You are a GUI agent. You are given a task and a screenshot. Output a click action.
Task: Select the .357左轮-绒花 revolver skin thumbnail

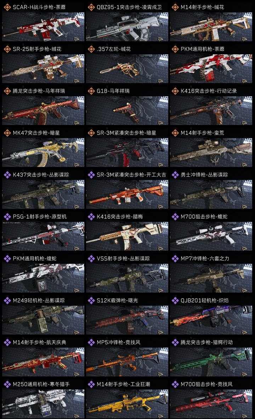click(x=127, y=69)
